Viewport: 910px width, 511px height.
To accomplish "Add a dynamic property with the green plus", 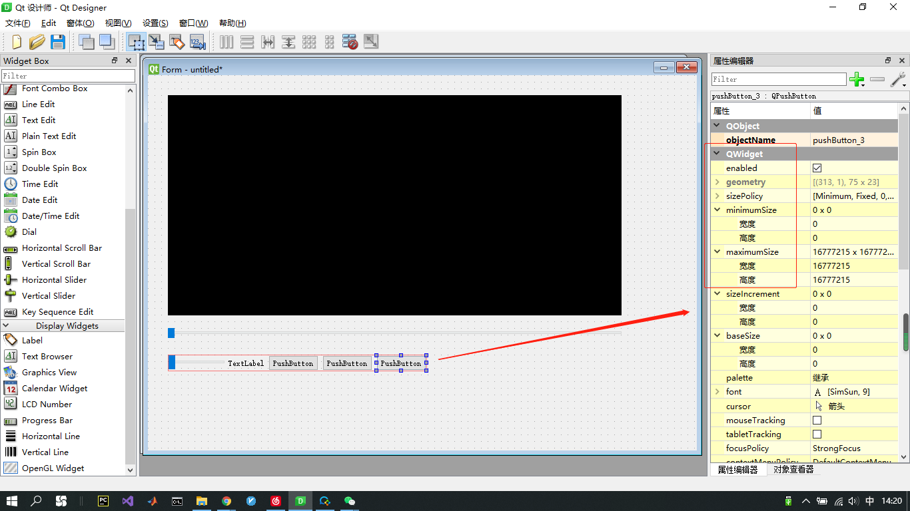I will [857, 79].
